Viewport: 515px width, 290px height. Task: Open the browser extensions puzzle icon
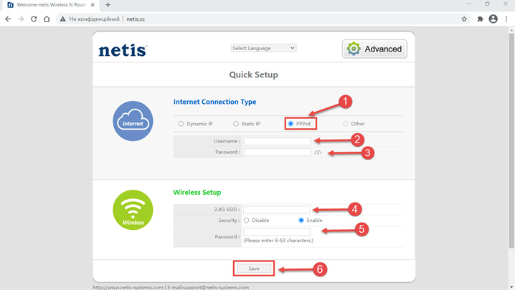tap(480, 19)
